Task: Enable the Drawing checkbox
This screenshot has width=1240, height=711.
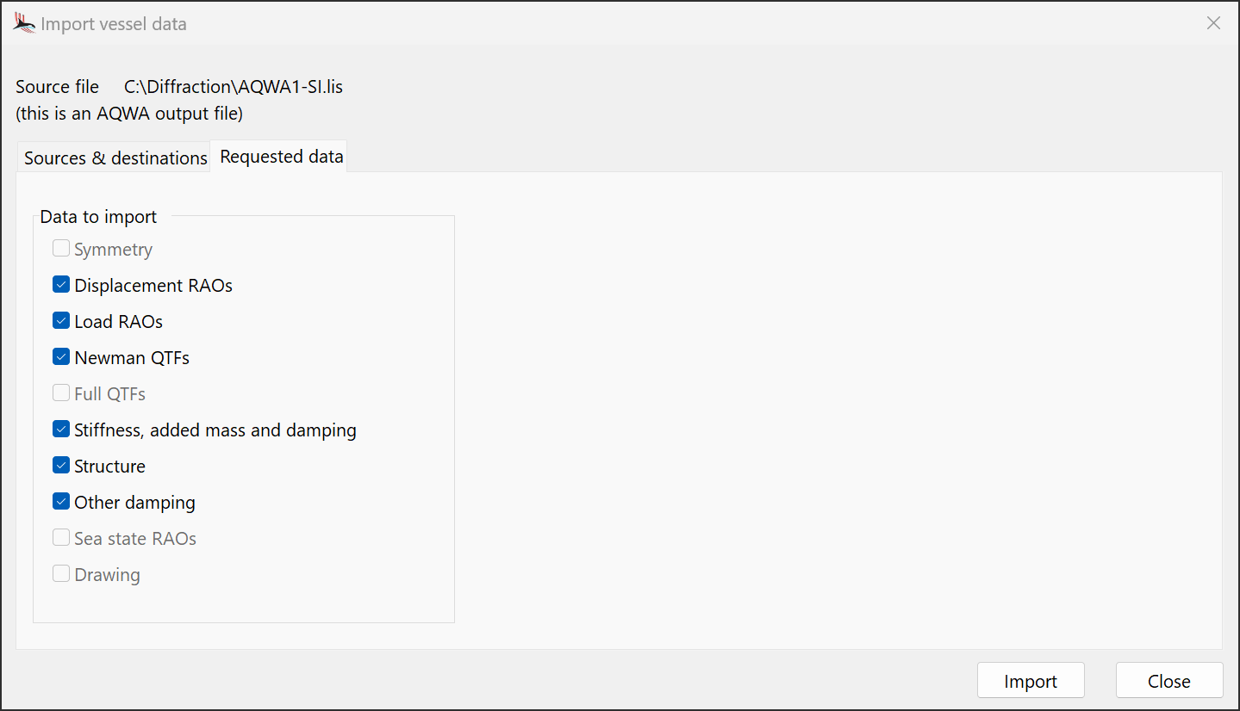Action: point(61,574)
